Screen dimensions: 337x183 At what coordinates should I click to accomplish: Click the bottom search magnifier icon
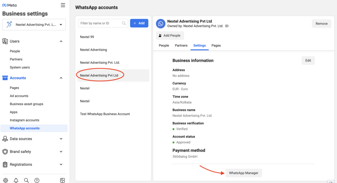click(x=26, y=180)
